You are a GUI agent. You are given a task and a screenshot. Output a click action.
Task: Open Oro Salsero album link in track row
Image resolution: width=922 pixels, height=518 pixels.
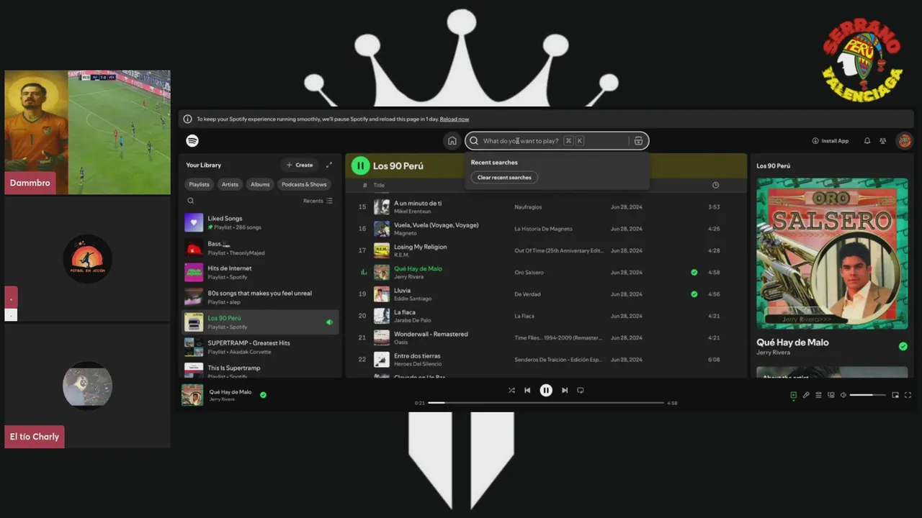coord(529,273)
